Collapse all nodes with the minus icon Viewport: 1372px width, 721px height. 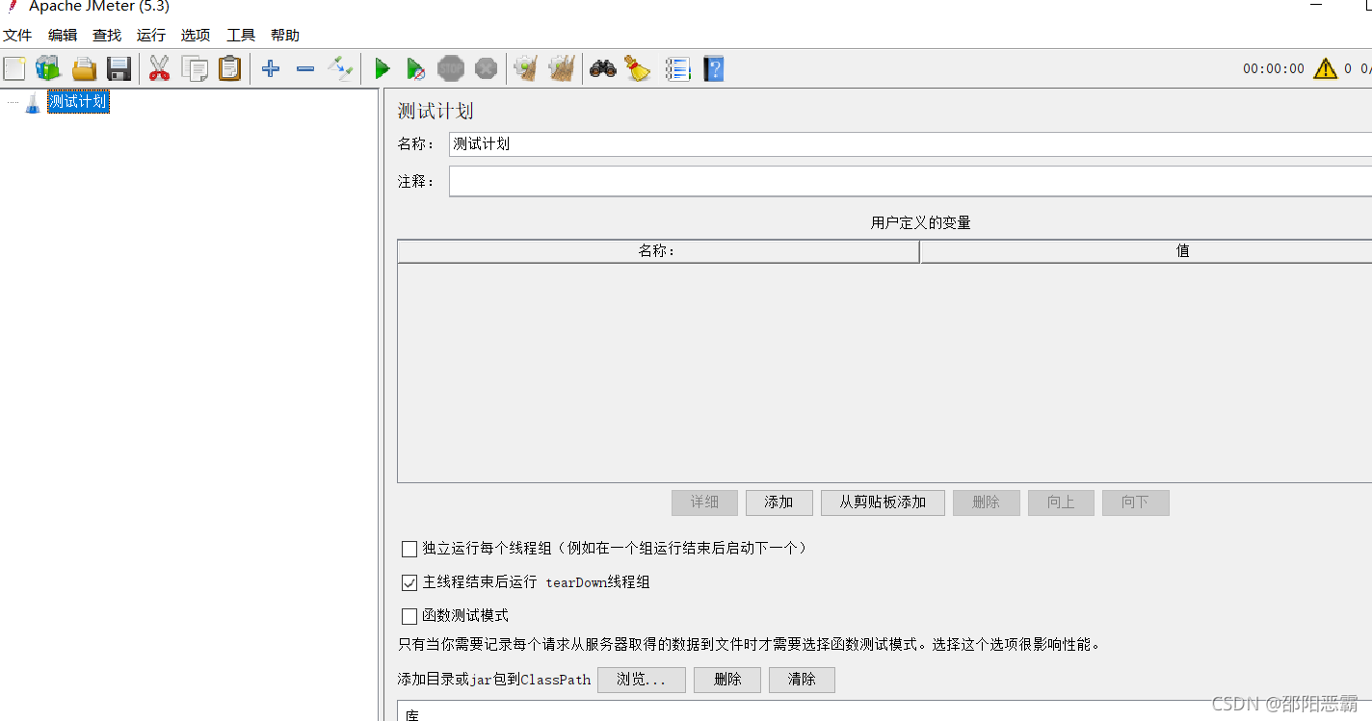pyautogui.click(x=305, y=68)
